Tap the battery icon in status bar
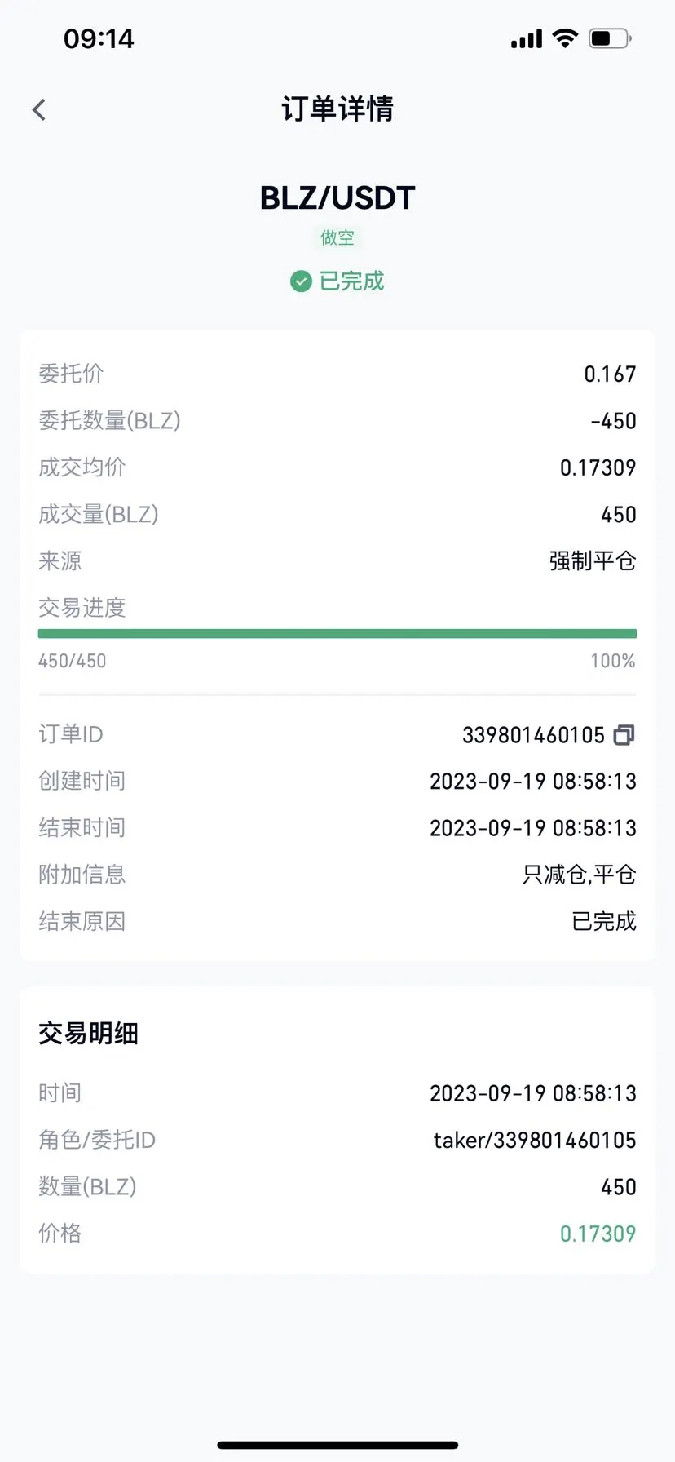 [610, 38]
